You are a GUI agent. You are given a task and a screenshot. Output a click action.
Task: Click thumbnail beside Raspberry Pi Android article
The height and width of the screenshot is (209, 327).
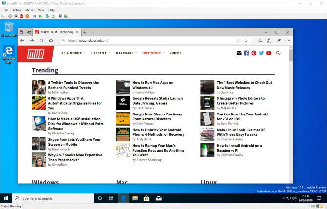click(207, 150)
